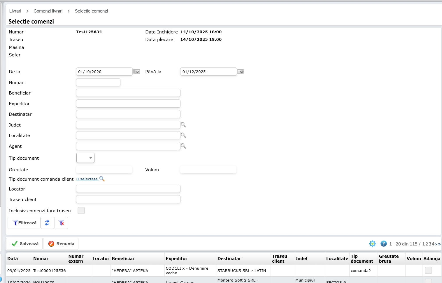
Task: Clear filters with the funnel X icon
Action: point(61,223)
